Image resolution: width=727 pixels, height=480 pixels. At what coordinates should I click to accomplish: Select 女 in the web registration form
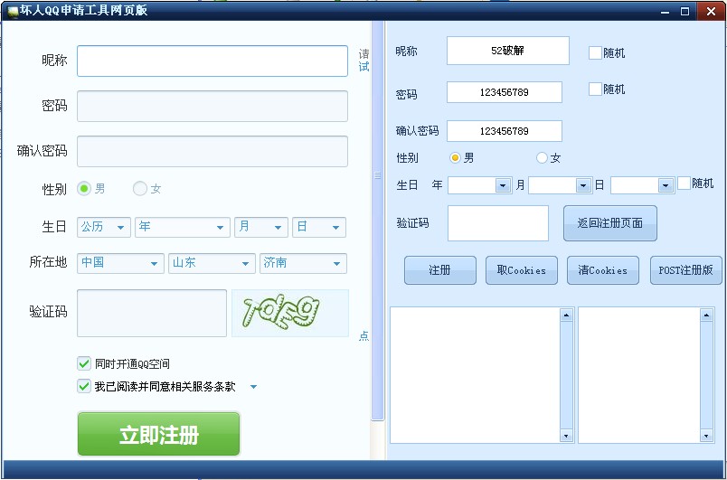tap(139, 189)
